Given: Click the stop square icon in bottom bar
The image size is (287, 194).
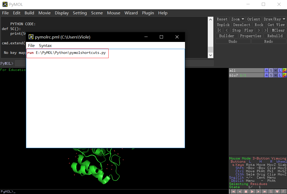Looking at the screenshot, I should (x=246, y=192).
